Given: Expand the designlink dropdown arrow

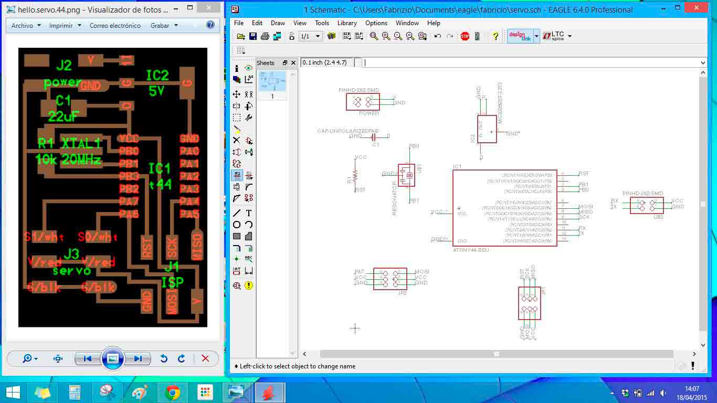Looking at the screenshot, I should click(x=536, y=36).
